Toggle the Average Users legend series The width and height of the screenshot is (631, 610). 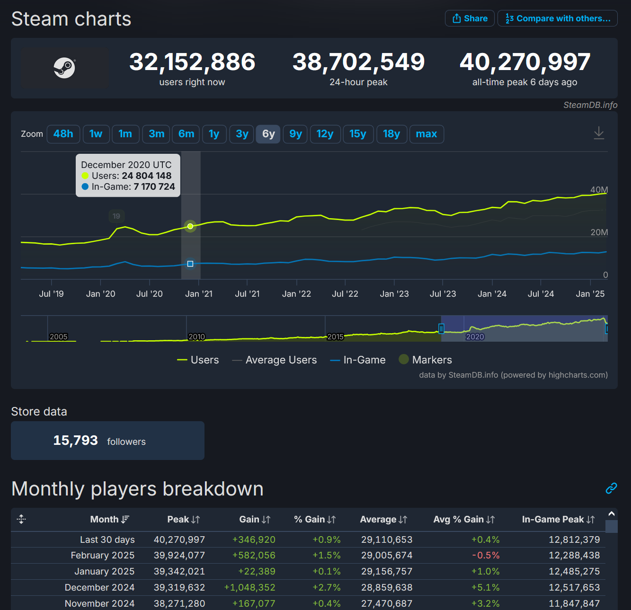click(x=274, y=360)
